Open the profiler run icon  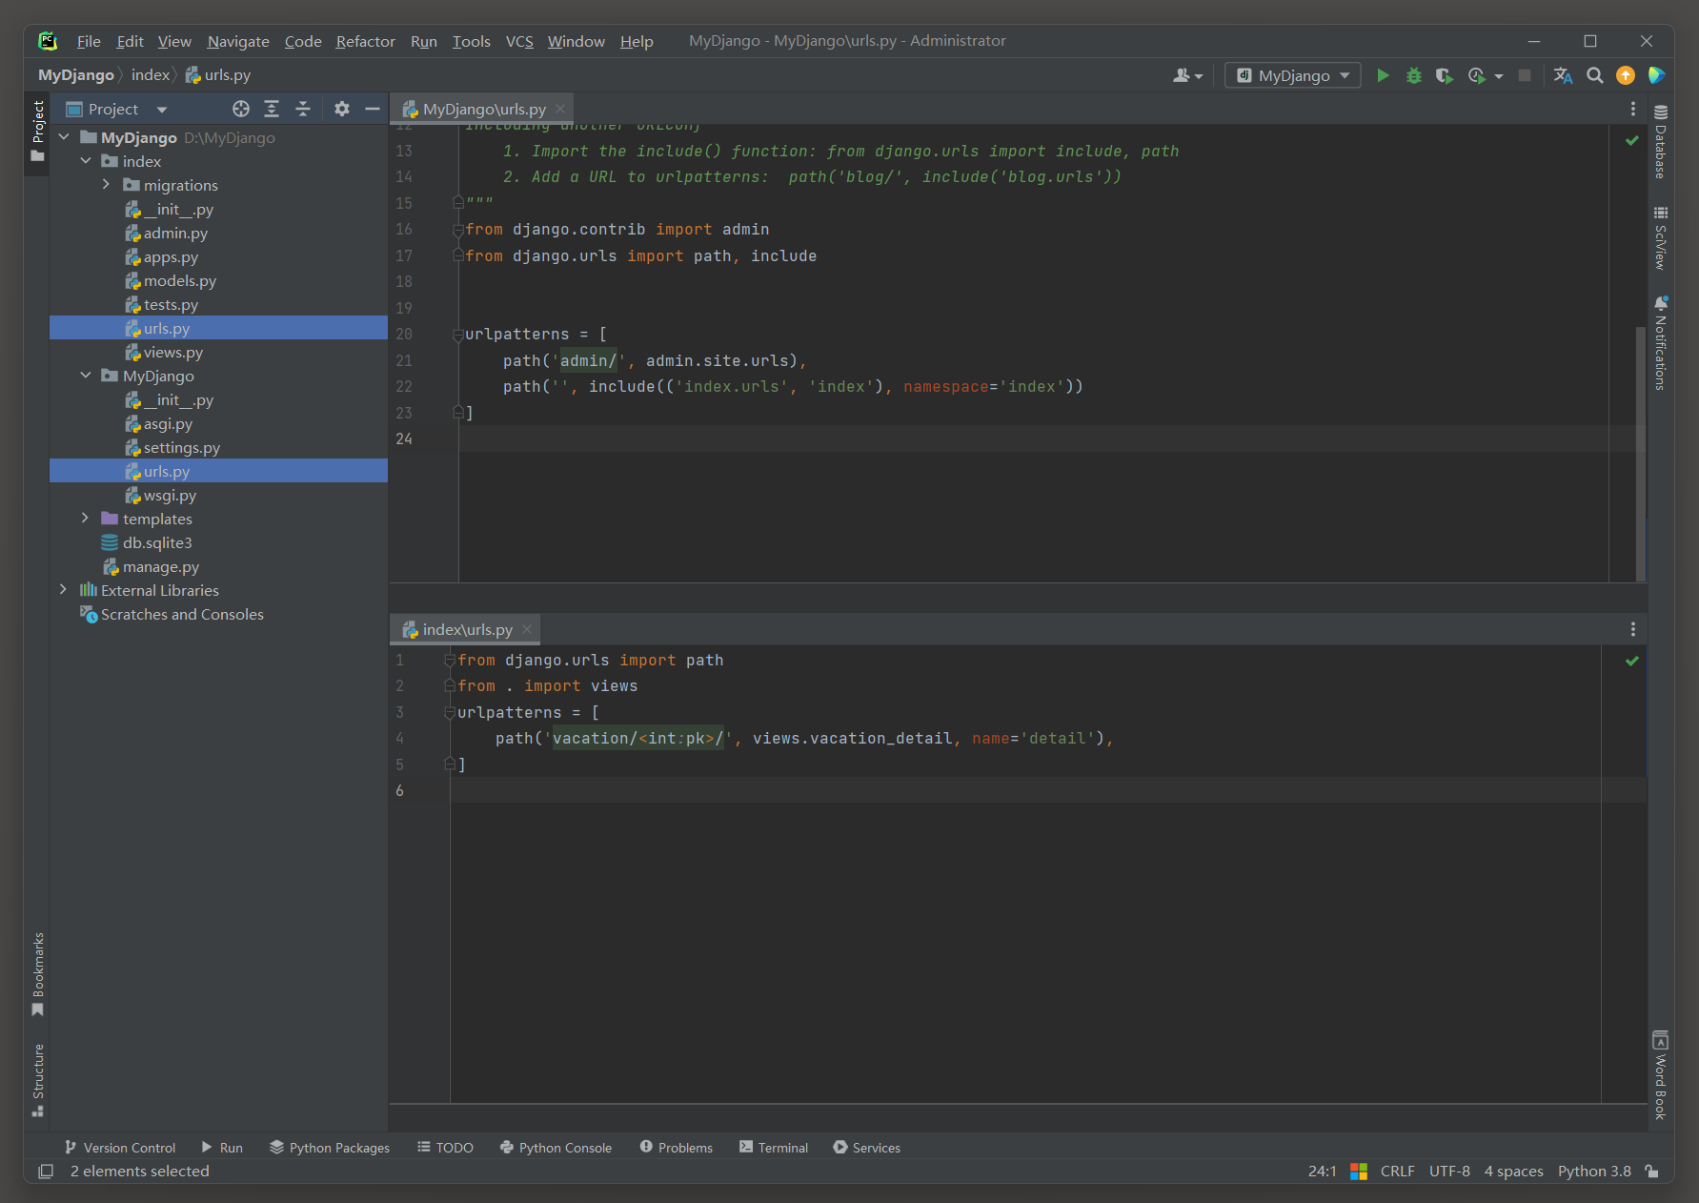pyautogui.click(x=1476, y=75)
